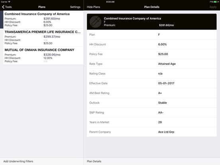Image resolution: width=220 pixels, height=165 pixels.
Task: Click the Plan Details header title
Action: (152, 7)
